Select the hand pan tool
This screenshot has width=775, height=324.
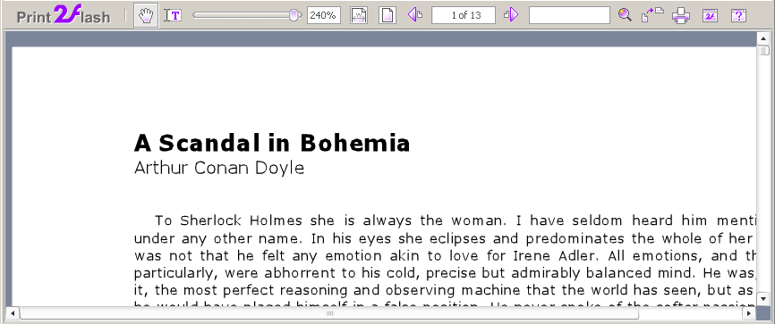point(146,15)
